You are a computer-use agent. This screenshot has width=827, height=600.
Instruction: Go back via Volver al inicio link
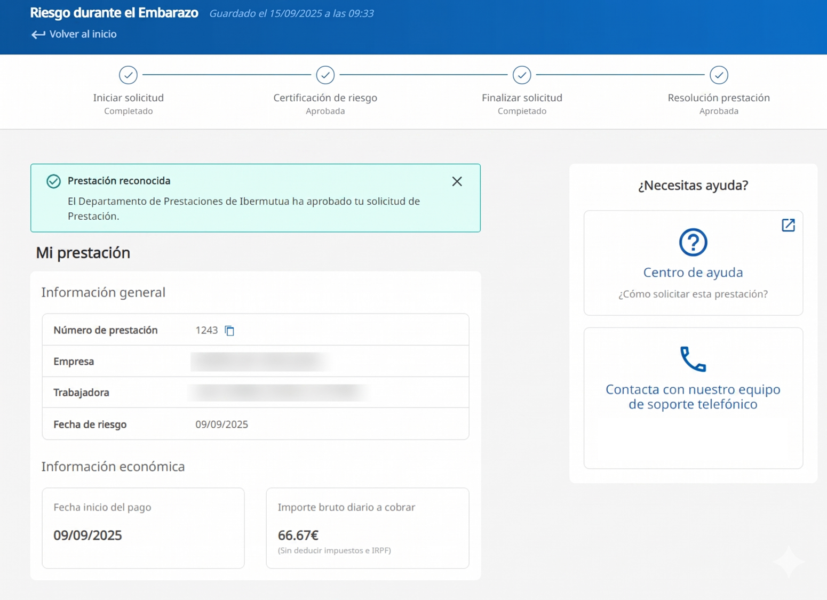tap(83, 34)
